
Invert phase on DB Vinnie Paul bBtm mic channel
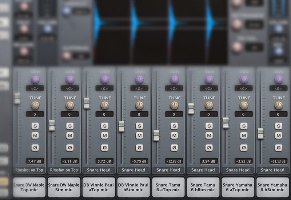pos(139,148)
